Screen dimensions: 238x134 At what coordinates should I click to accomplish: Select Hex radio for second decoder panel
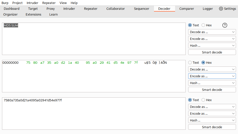[x=203, y=62]
